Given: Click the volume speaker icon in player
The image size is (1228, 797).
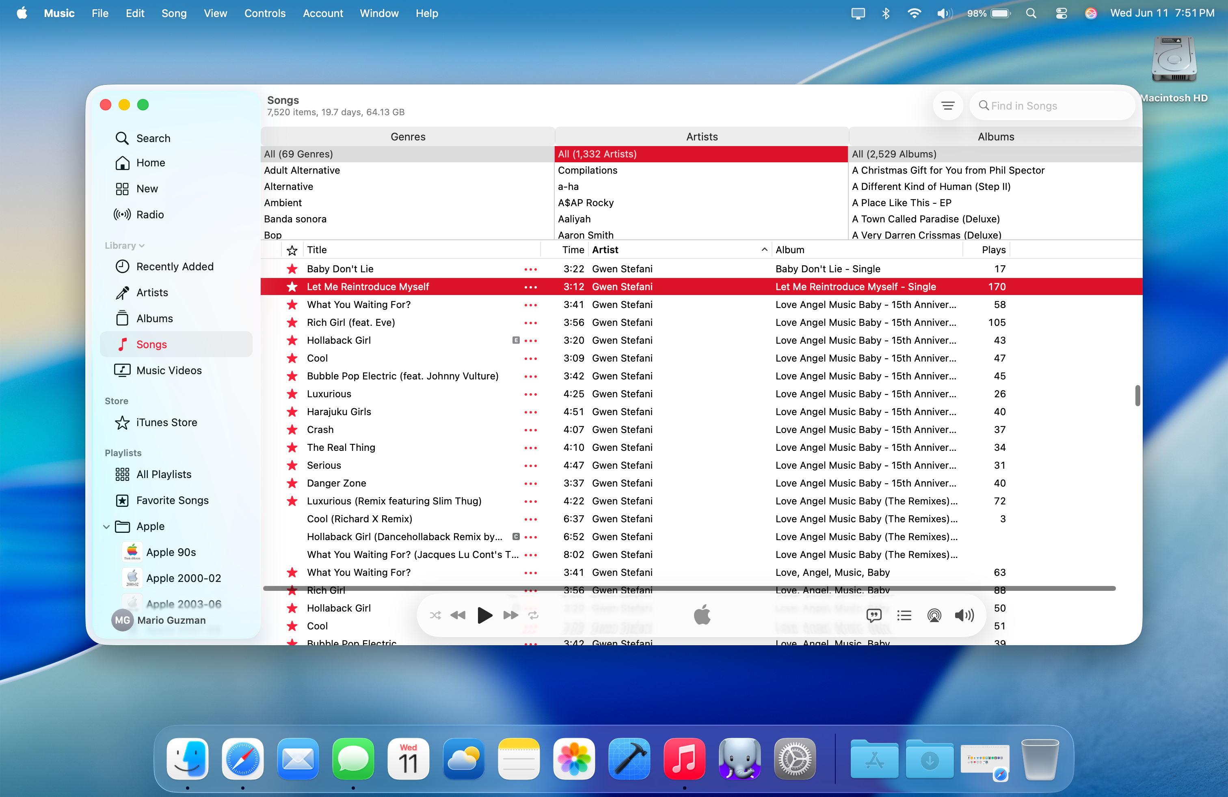Looking at the screenshot, I should 964,615.
